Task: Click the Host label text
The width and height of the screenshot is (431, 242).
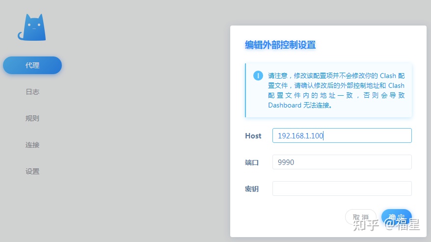Action: click(x=253, y=136)
